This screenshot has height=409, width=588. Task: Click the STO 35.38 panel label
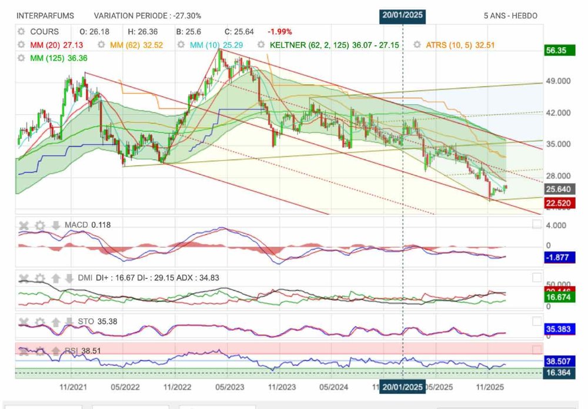pos(98,321)
